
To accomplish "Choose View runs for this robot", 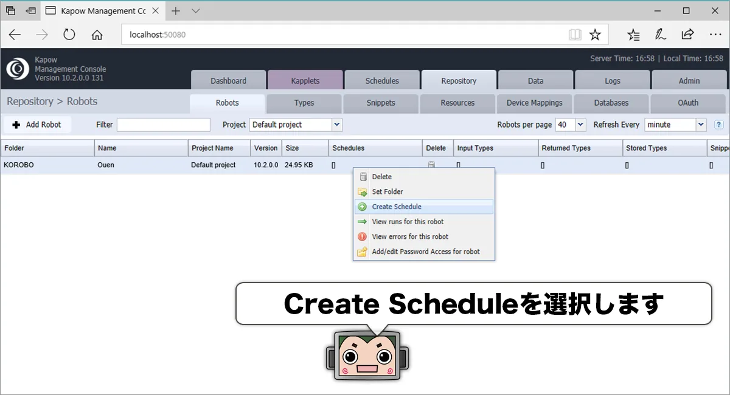I will (x=424, y=222).
